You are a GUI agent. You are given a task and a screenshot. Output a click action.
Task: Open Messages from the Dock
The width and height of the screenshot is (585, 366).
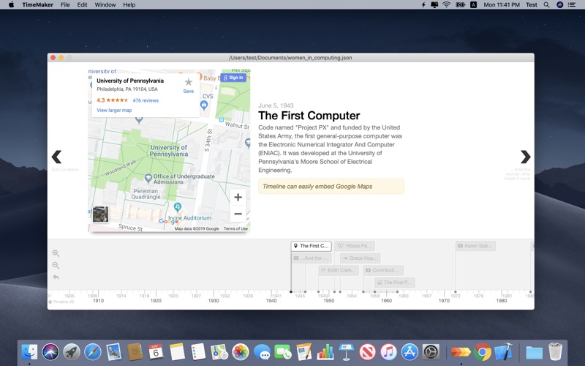[262, 352]
